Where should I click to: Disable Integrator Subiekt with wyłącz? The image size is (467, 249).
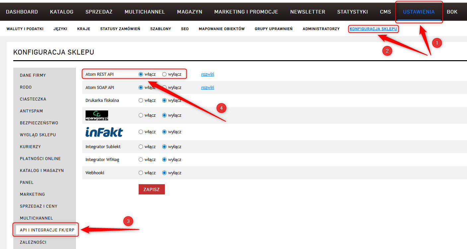click(164, 147)
